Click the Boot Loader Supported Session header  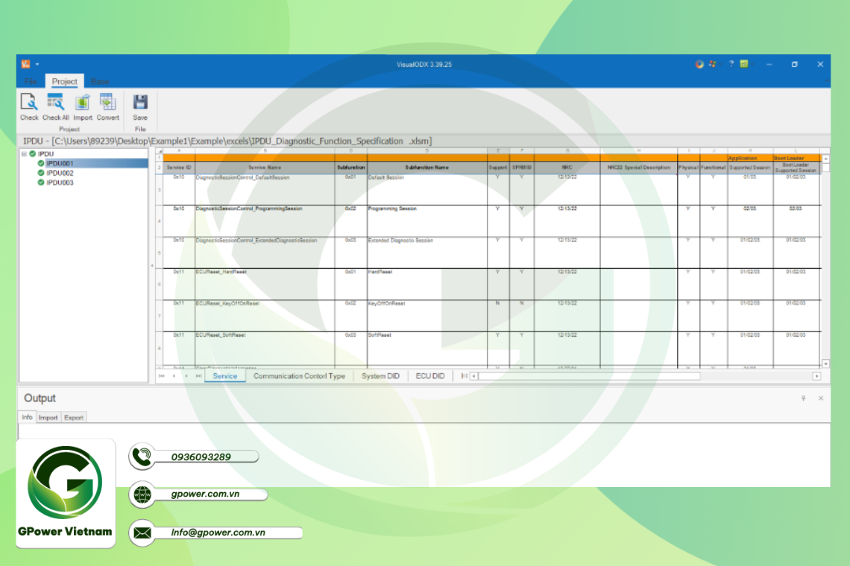[796, 168]
